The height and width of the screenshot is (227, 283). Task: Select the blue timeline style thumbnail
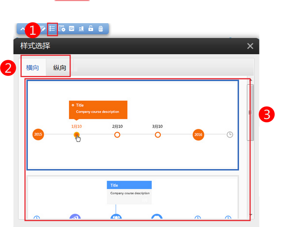pyautogui.click(x=132, y=197)
